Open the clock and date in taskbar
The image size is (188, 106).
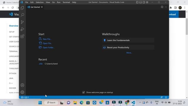[177, 102]
